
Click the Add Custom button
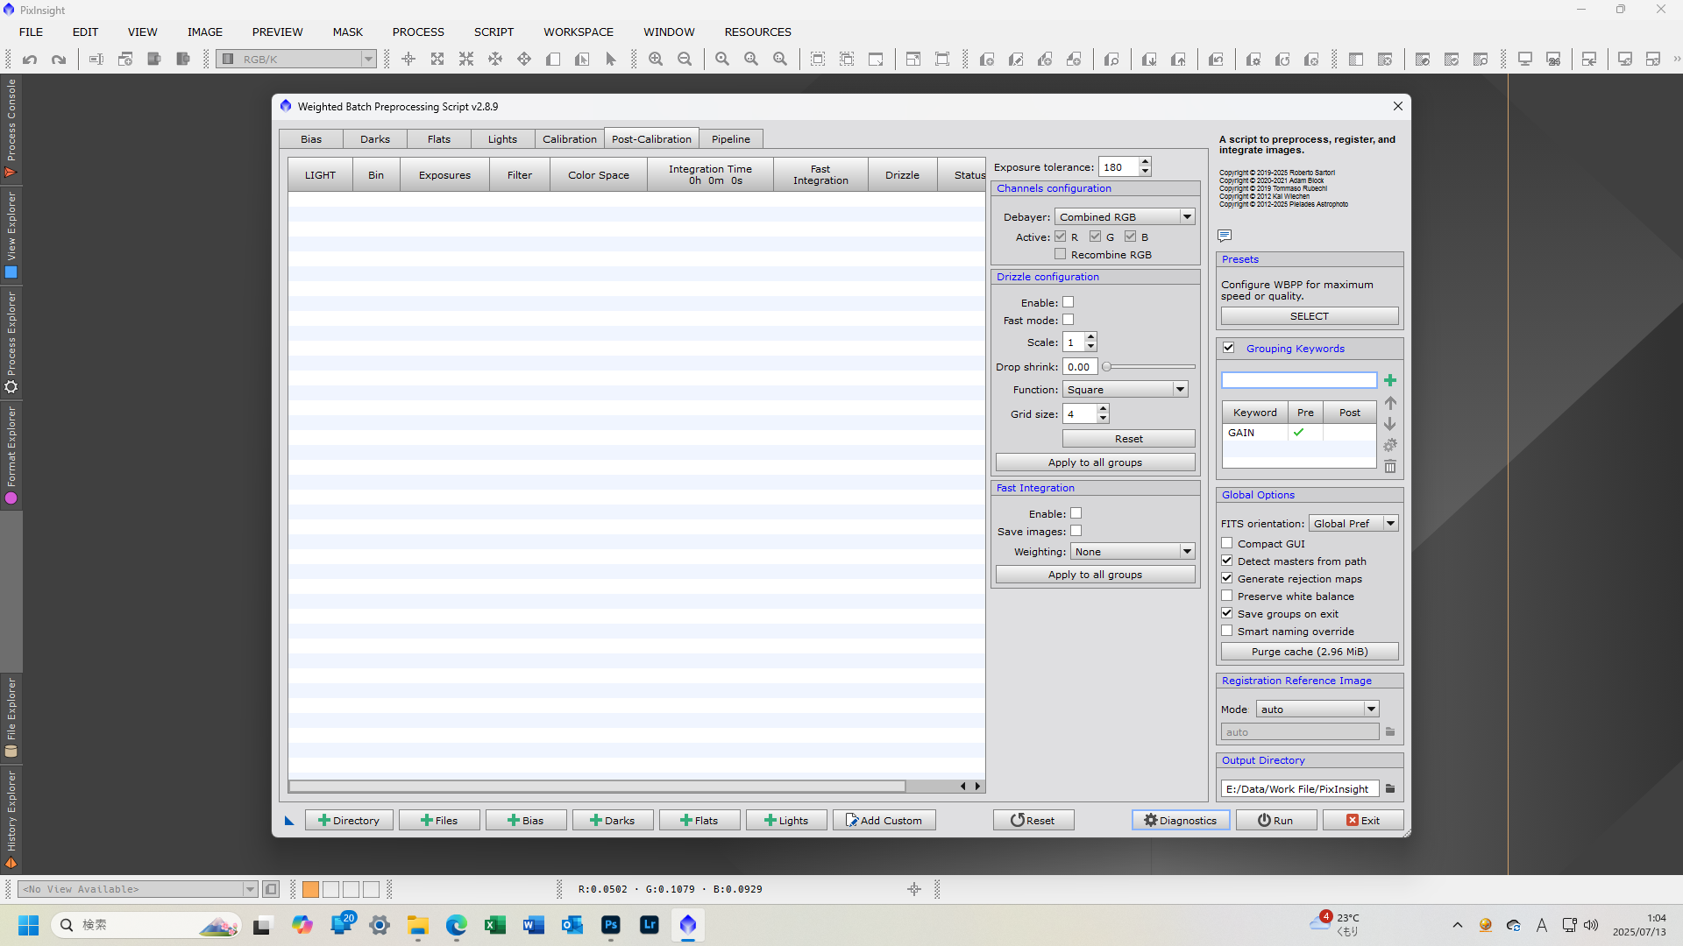tap(884, 820)
